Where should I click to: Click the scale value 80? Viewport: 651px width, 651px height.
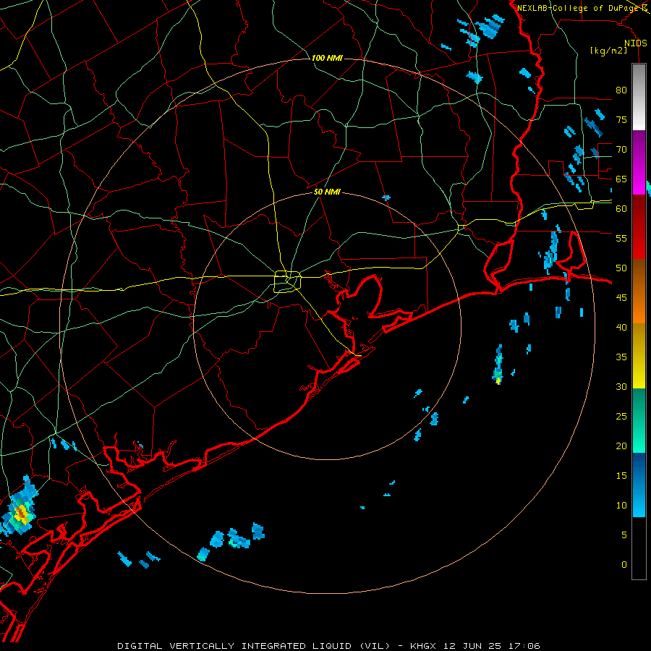tap(621, 90)
